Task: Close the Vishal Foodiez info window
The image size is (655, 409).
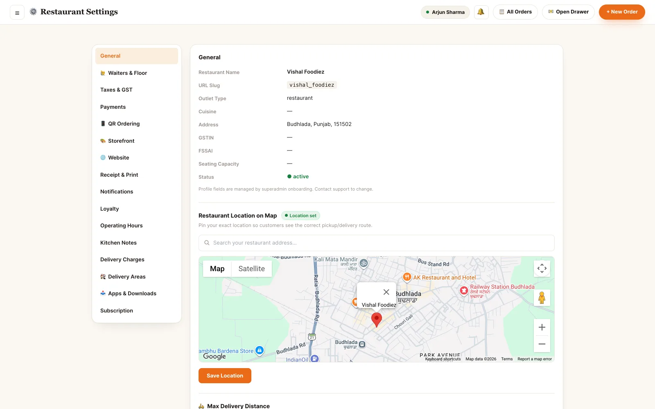Action: point(386,292)
